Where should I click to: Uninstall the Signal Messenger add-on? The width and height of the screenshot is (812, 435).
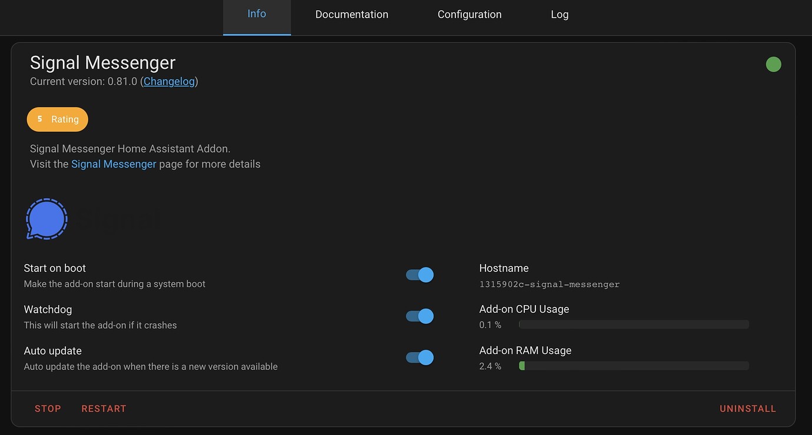coord(747,409)
